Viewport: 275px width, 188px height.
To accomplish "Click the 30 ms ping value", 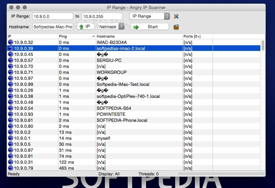I will point(65,144).
